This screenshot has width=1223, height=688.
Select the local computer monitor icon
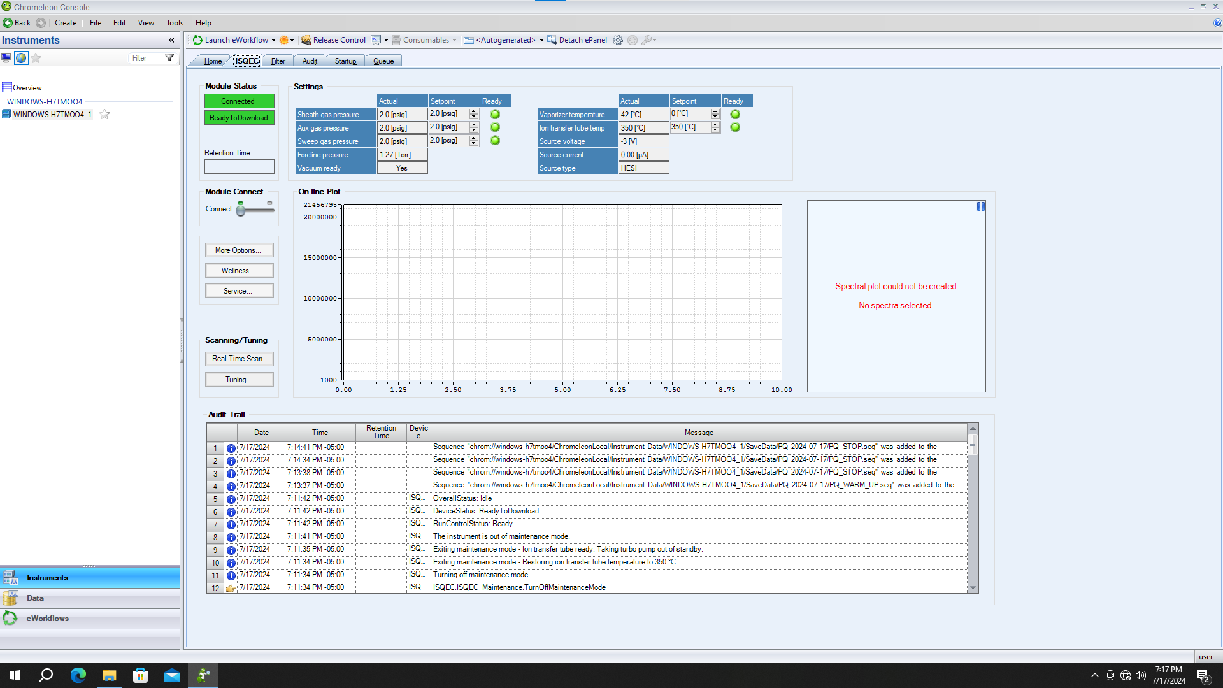(x=6, y=58)
